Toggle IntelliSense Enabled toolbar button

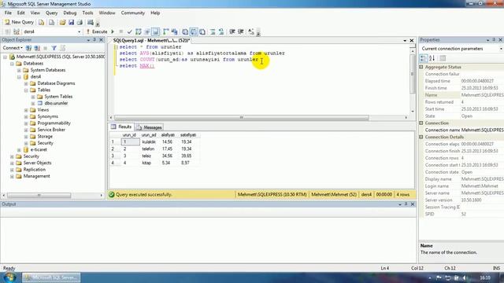156,31
